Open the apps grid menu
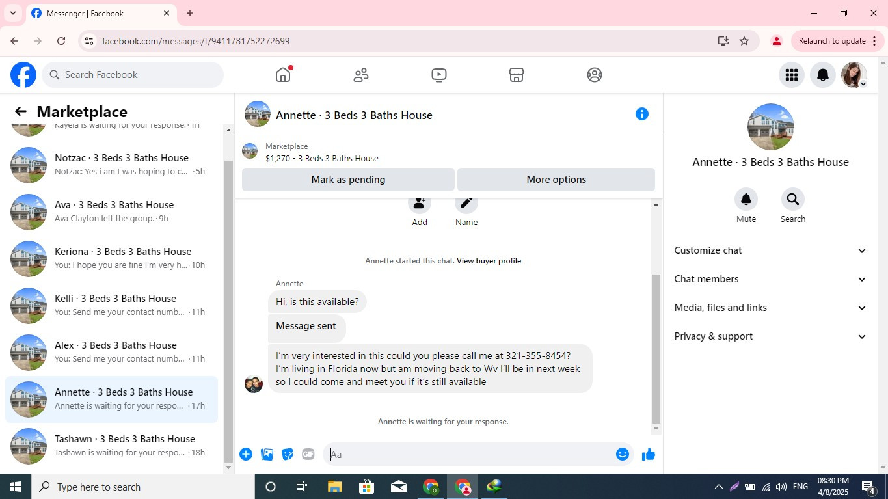 pyautogui.click(x=792, y=75)
